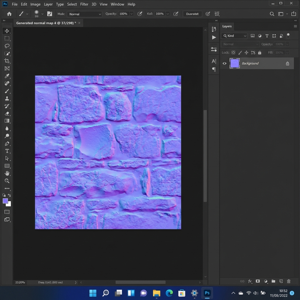Activate the Clone Stamp tool
300x300 pixels.
tap(7, 98)
